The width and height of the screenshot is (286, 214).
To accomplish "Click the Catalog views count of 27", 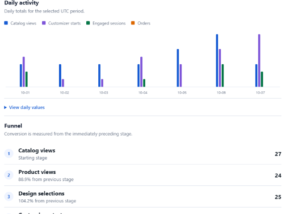I will [x=278, y=154].
